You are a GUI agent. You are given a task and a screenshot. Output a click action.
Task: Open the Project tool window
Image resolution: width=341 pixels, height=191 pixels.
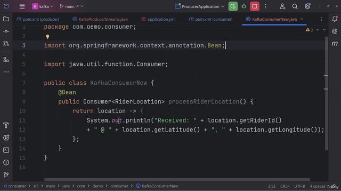pos(6,19)
